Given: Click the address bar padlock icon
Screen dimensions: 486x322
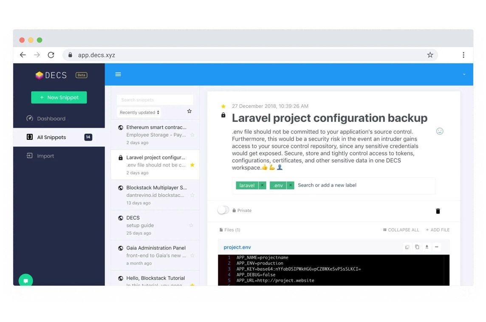Looking at the screenshot, I should point(71,55).
